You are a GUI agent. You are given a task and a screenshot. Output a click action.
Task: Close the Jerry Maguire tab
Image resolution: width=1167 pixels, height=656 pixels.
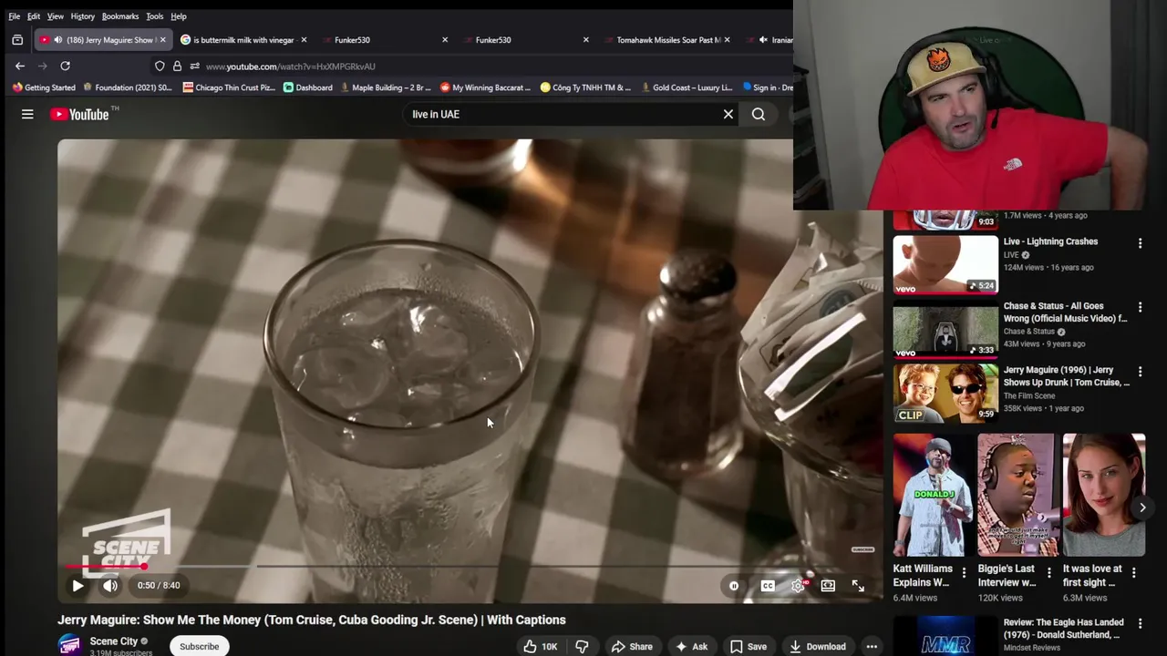[x=162, y=40]
